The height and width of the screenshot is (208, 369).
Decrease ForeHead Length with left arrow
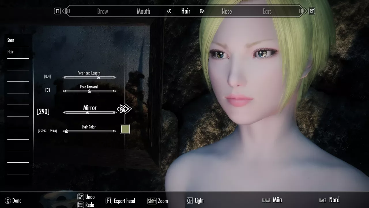[64, 77]
